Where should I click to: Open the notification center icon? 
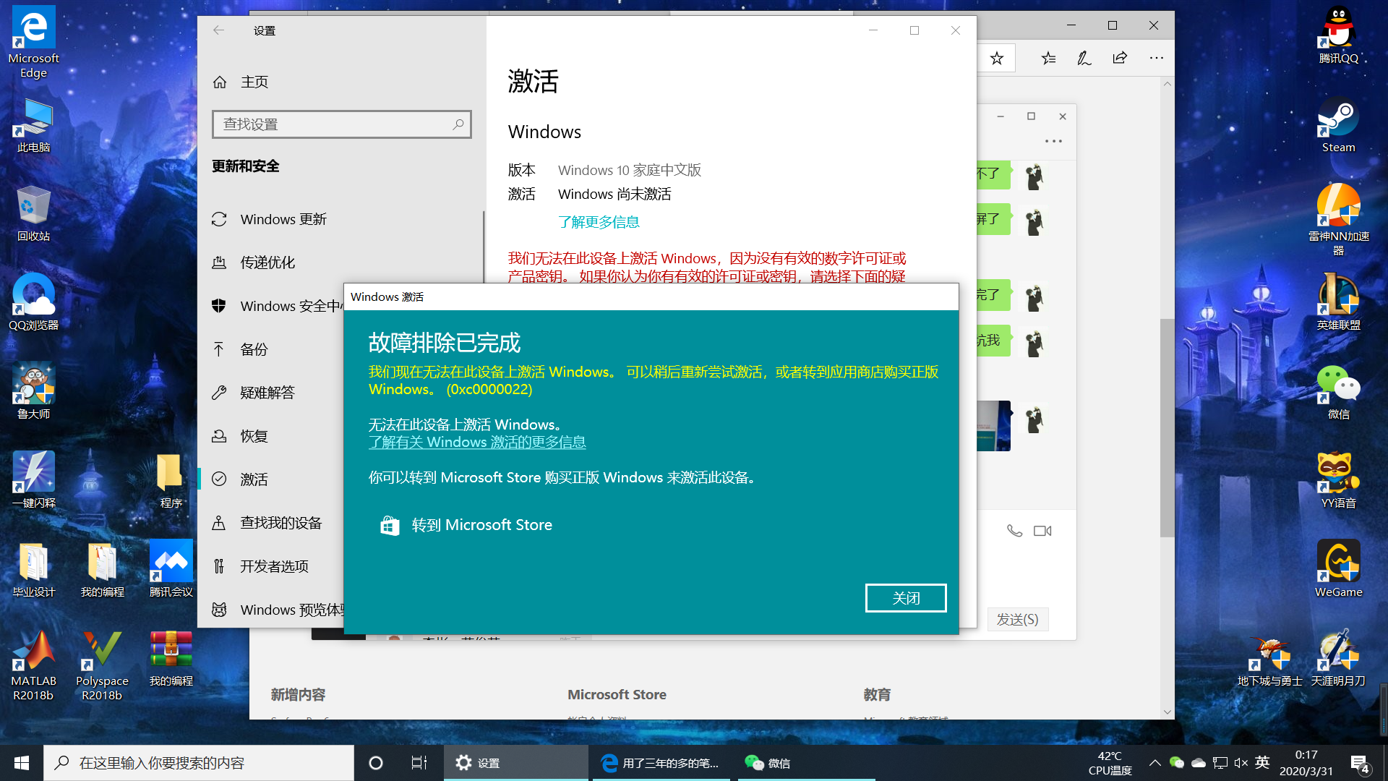tap(1359, 764)
